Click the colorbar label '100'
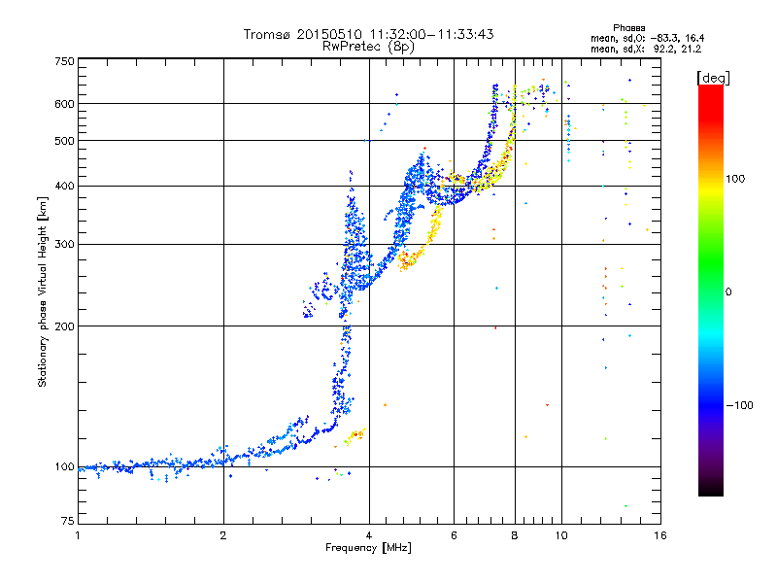Image resolution: width=777 pixels, height=583 pixels. 735,179
